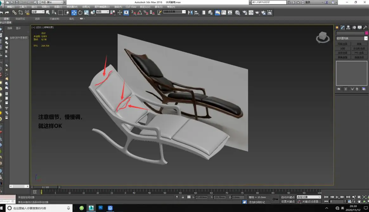
Task: Toggle Auto Key (自动关键点) mode
Action: [x=288, y=197]
